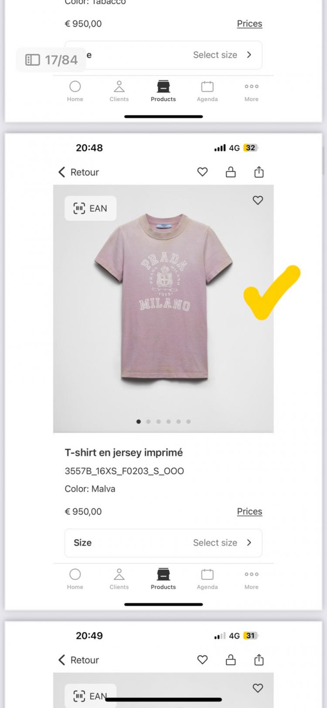The height and width of the screenshot is (708, 327).
Task: Toggle heart favorite in the Malva product header
Action: (x=202, y=172)
